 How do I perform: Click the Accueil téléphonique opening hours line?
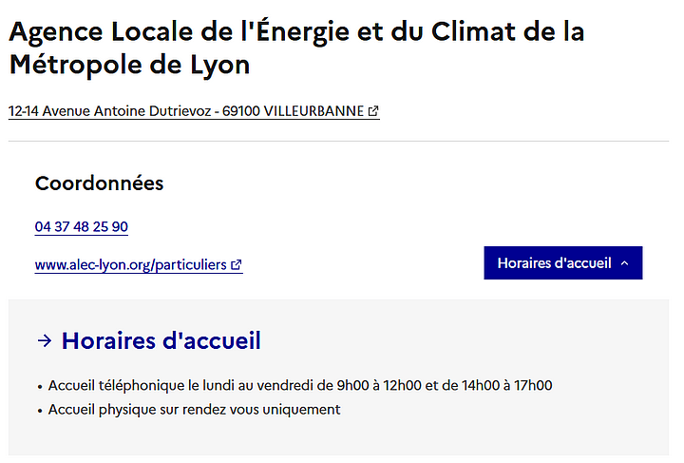[x=300, y=385]
